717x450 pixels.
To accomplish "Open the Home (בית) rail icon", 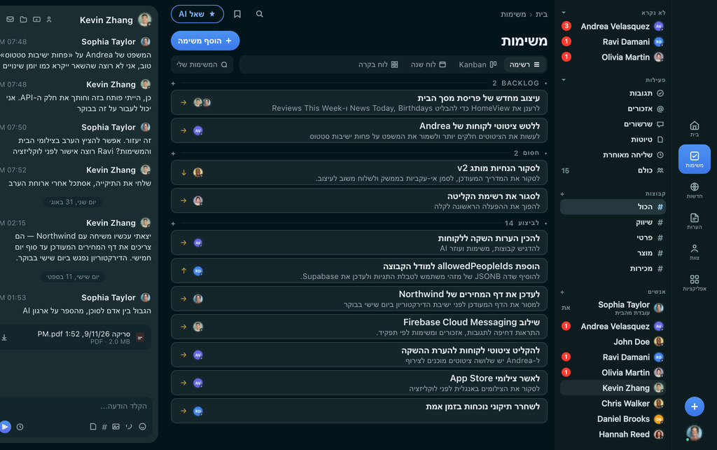I will [x=694, y=129].
